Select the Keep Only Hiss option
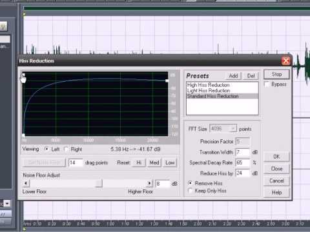This screenshot has height=232, width=310. click(x=190, y=191)
